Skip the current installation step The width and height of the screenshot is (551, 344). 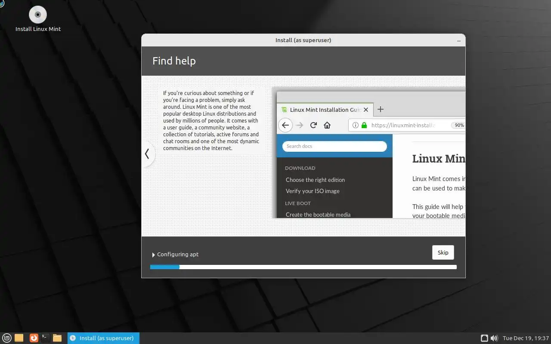coord(443,252)
